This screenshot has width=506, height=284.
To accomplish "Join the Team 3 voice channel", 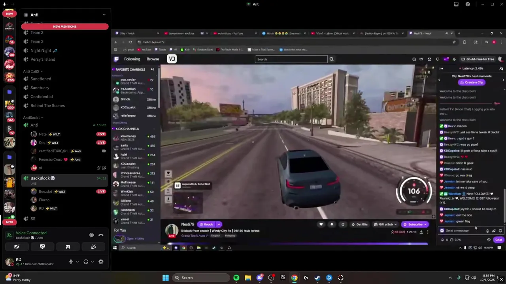I will tap(65, 41).
